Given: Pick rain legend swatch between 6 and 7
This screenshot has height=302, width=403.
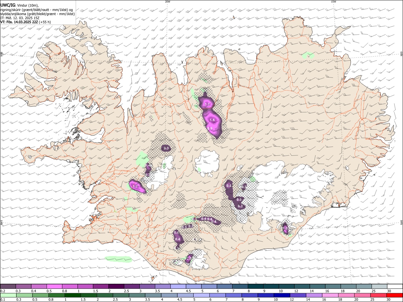Looking at the screenshot, I should (x=218, y=295).
